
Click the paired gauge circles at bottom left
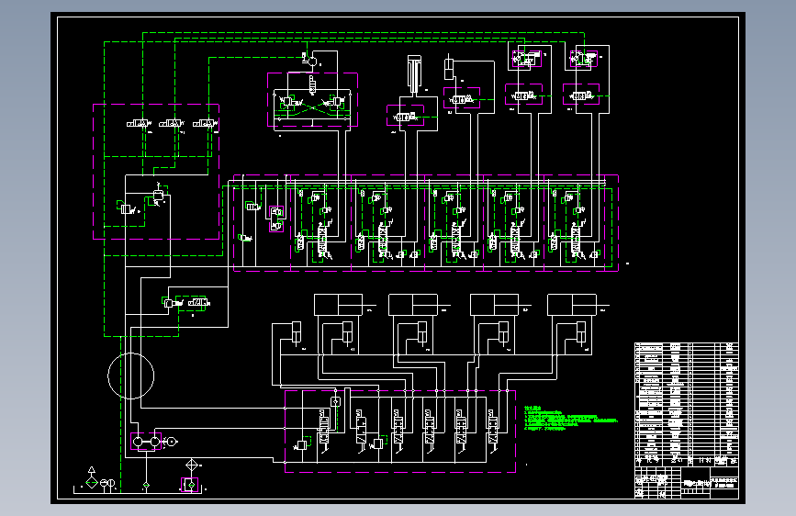107,484
